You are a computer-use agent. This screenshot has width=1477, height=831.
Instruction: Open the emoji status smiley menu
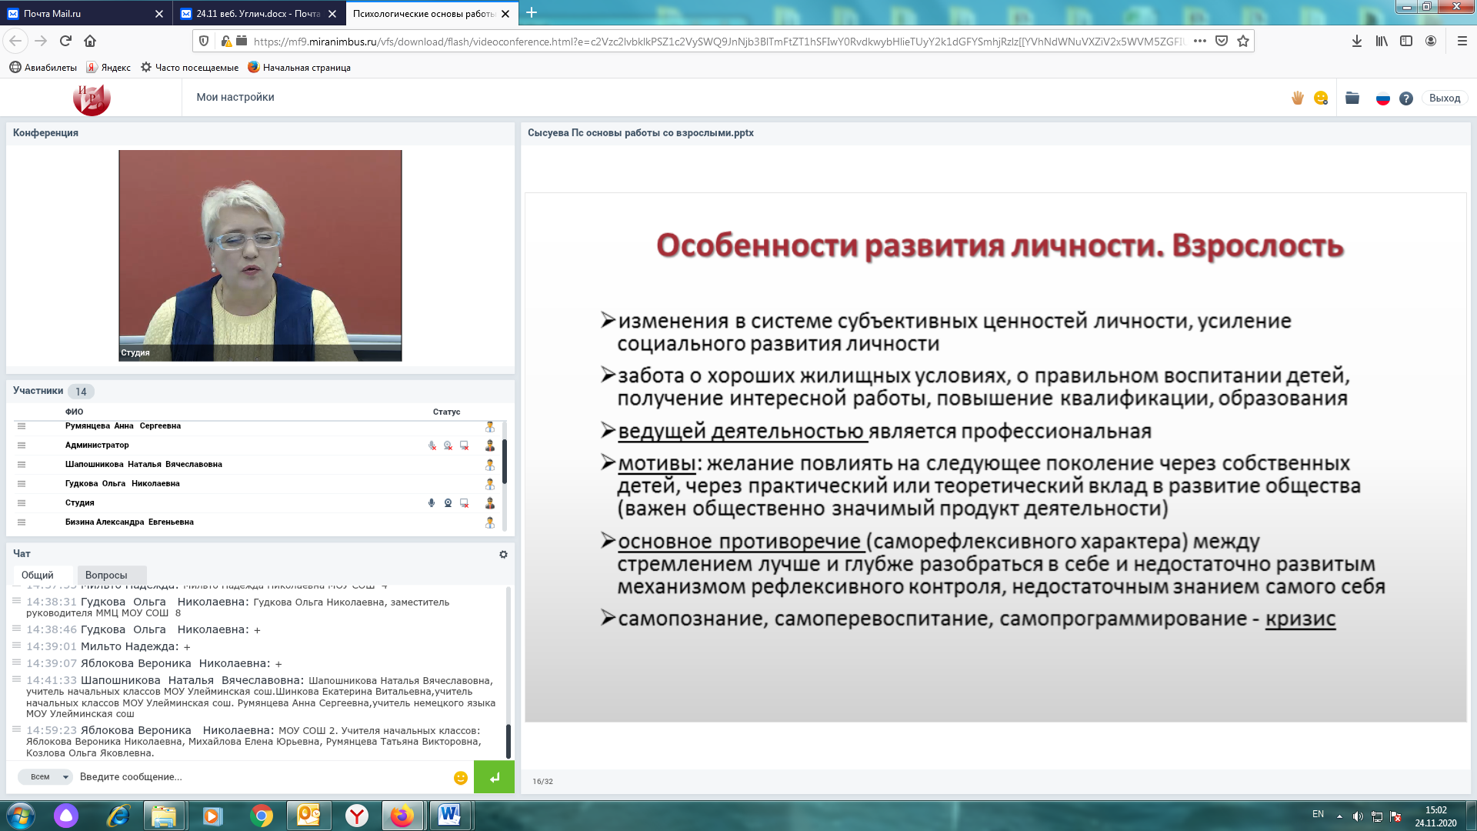coord(1321,98)
